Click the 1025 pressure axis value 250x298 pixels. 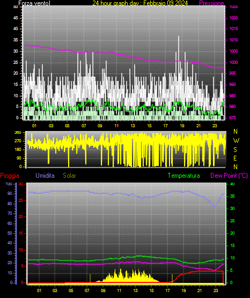[x=233, y=7]
